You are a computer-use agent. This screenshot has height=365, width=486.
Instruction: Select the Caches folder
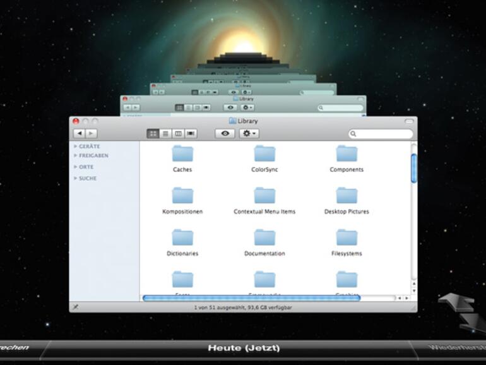click(x=182, y=153)
